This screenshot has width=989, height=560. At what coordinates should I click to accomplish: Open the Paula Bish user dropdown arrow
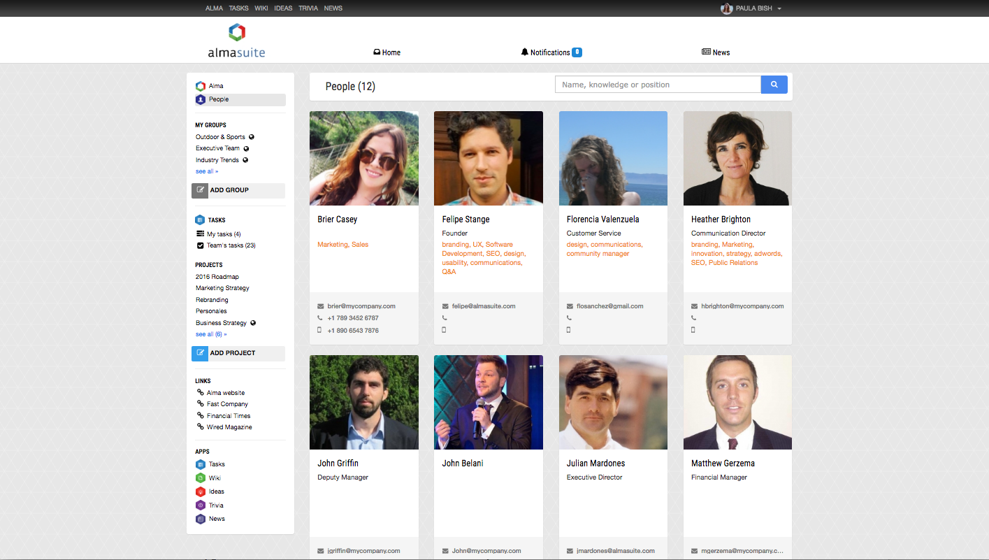[779, 9]
